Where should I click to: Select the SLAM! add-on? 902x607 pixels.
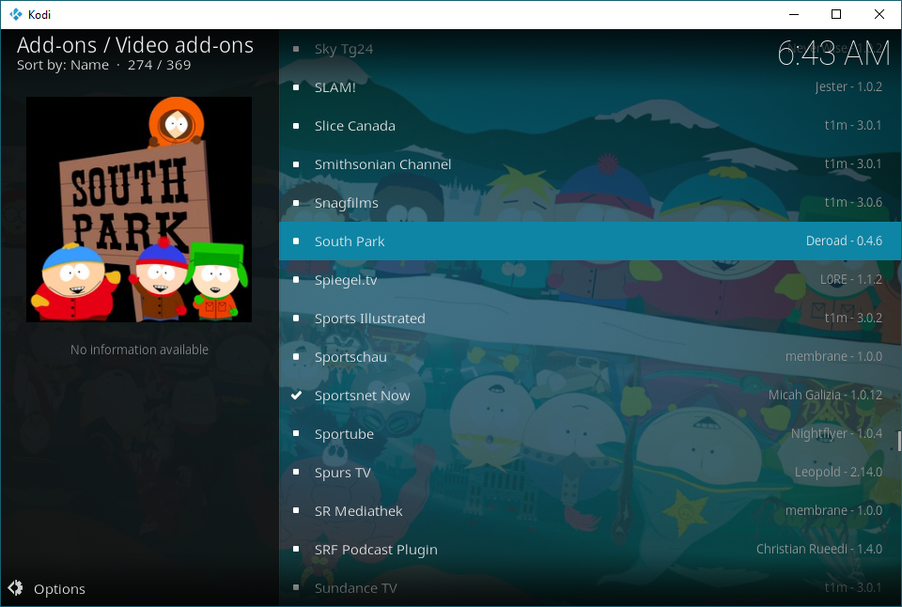[590, 86]
